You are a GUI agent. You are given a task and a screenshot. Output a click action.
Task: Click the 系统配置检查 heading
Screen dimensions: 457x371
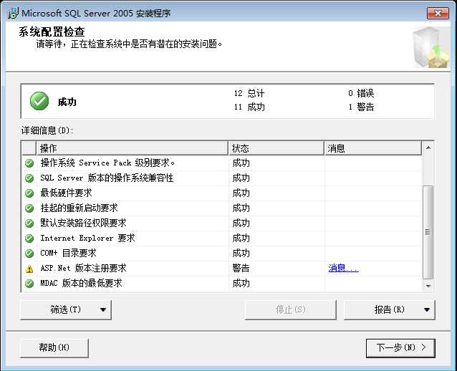pos(52,32)
